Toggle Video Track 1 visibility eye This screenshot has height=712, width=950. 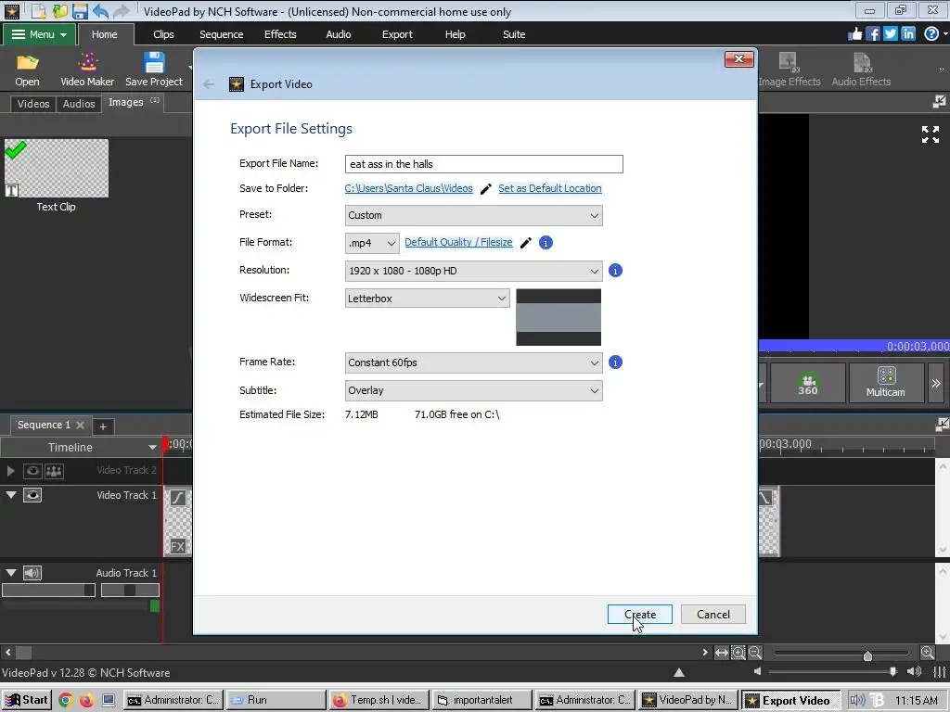coord(32,495)
